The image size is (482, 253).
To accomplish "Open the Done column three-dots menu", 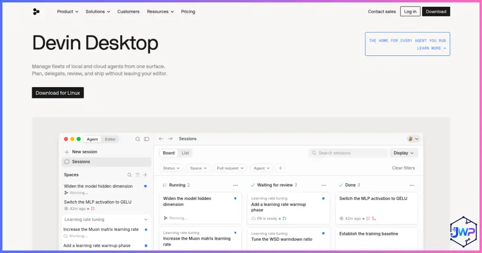I will [412, 185].
